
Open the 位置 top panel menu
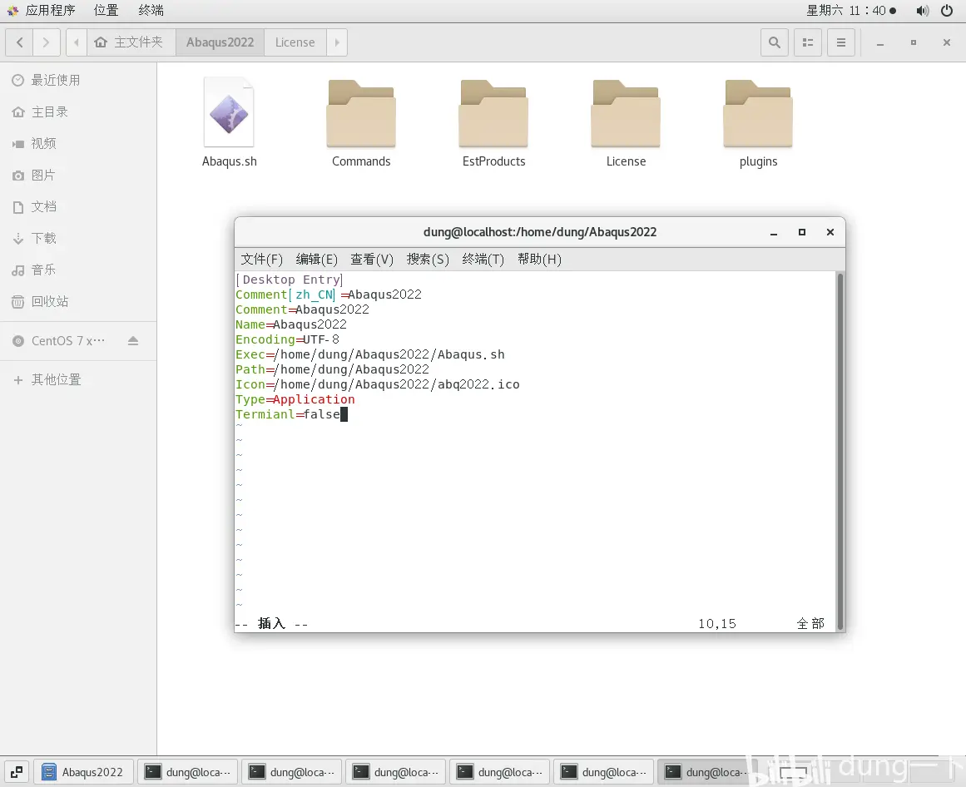[x=106, y=11]
